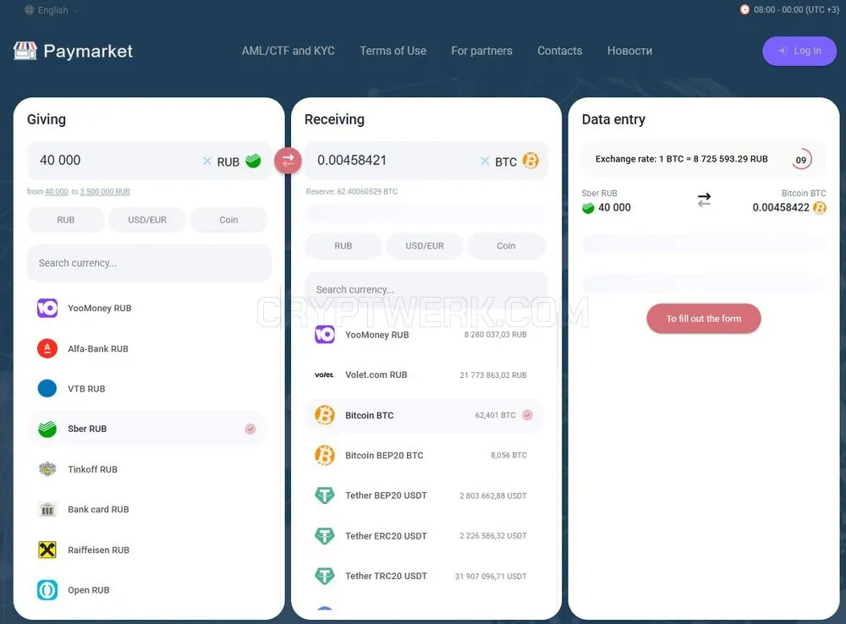The image size is (846, 624).
Task: Open Contacts page
Action: point(559,51)
